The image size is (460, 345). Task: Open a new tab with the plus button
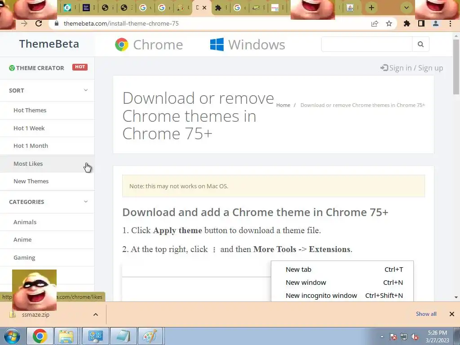pyautogui.click(x=372, y=8)
